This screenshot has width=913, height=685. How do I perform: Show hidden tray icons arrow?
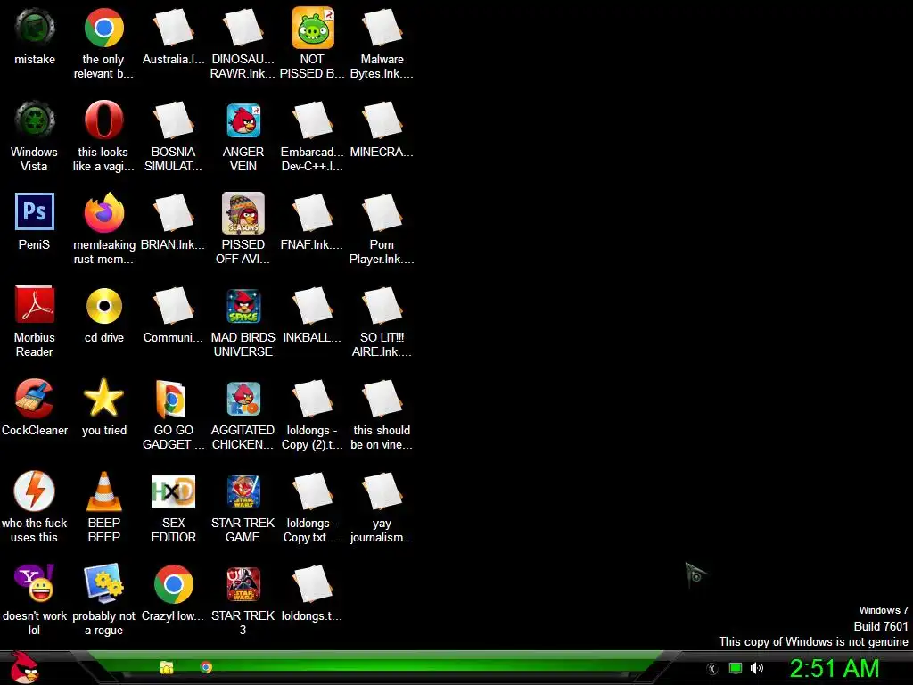point(711,669)
